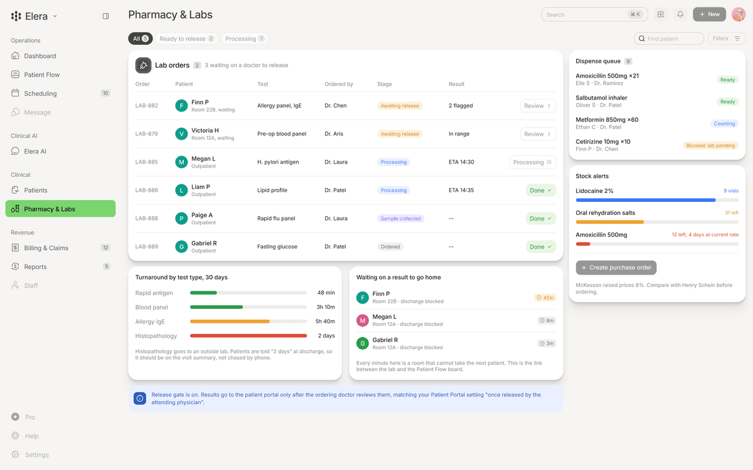Open Review for Victoria H order
The width and height of the screenshot is (753, 470).
tap(538, 134)
